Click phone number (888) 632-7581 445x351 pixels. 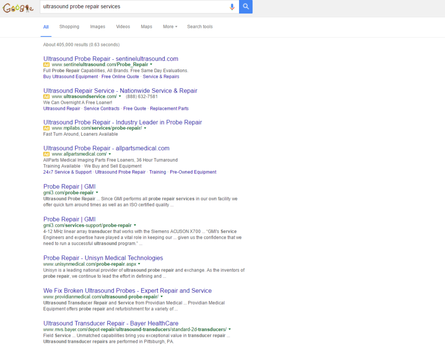[142, 96]
